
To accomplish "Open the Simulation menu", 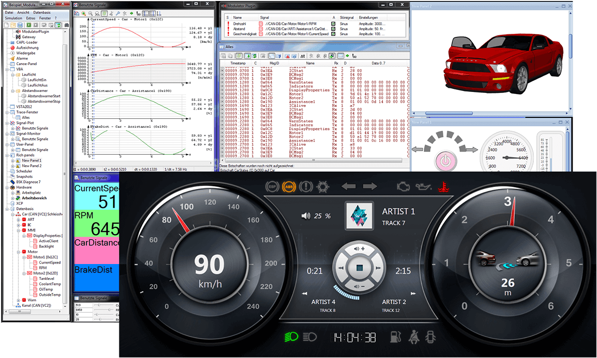I will (x=13, y=18).
